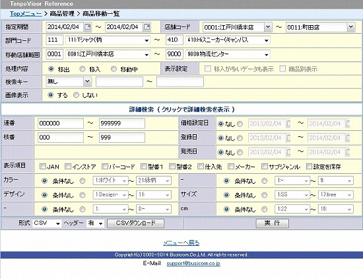Click the 連番 end field 999999
363x279 pixels.
[122, 124]
